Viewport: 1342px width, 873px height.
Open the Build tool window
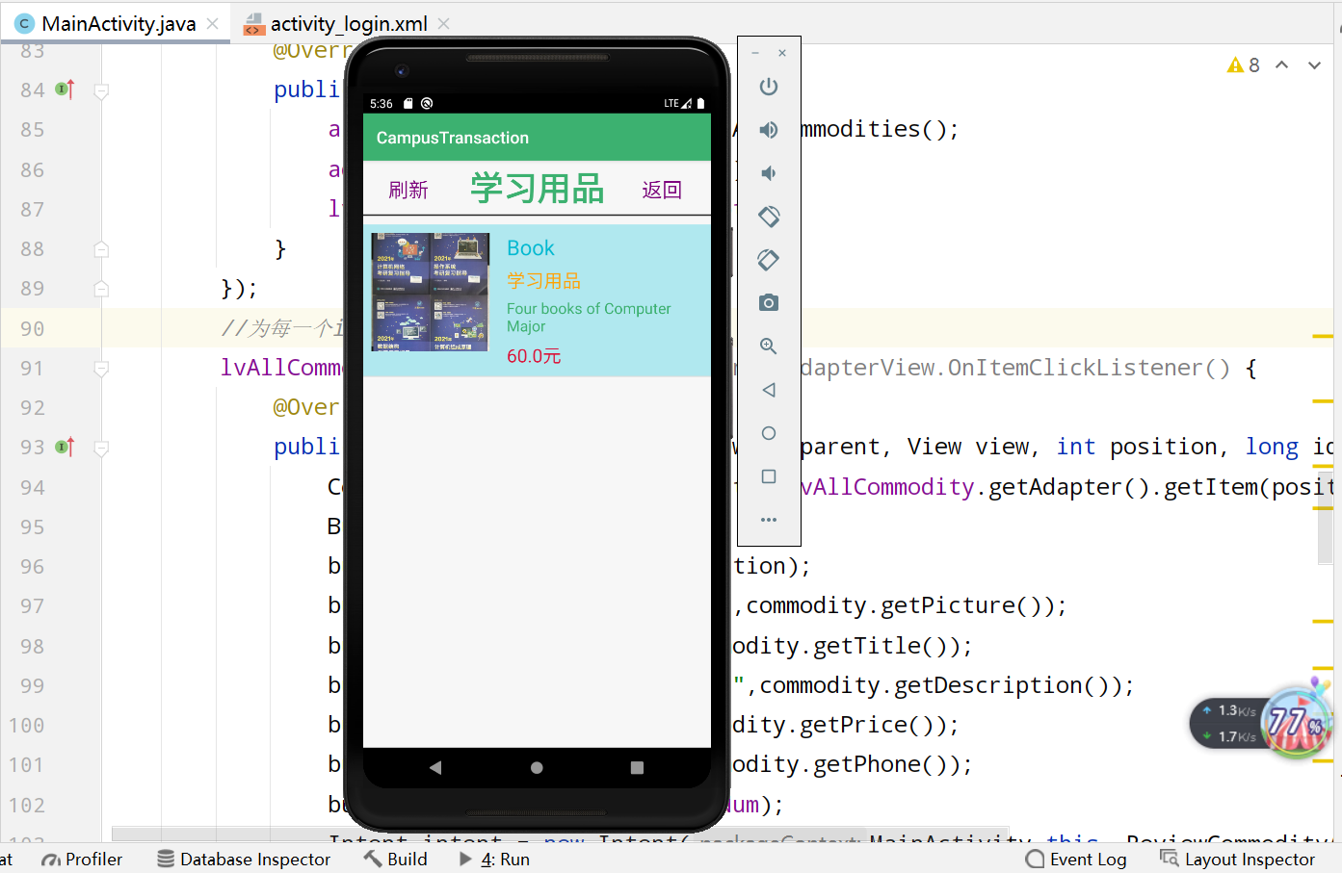point(396,859)
